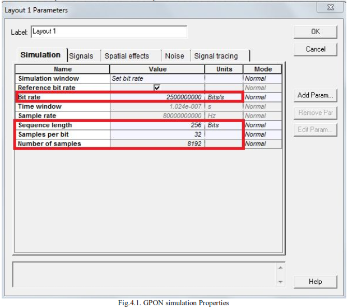Select the Noise tab
This screenshot has height=308, width=348.
pos(174,56)
